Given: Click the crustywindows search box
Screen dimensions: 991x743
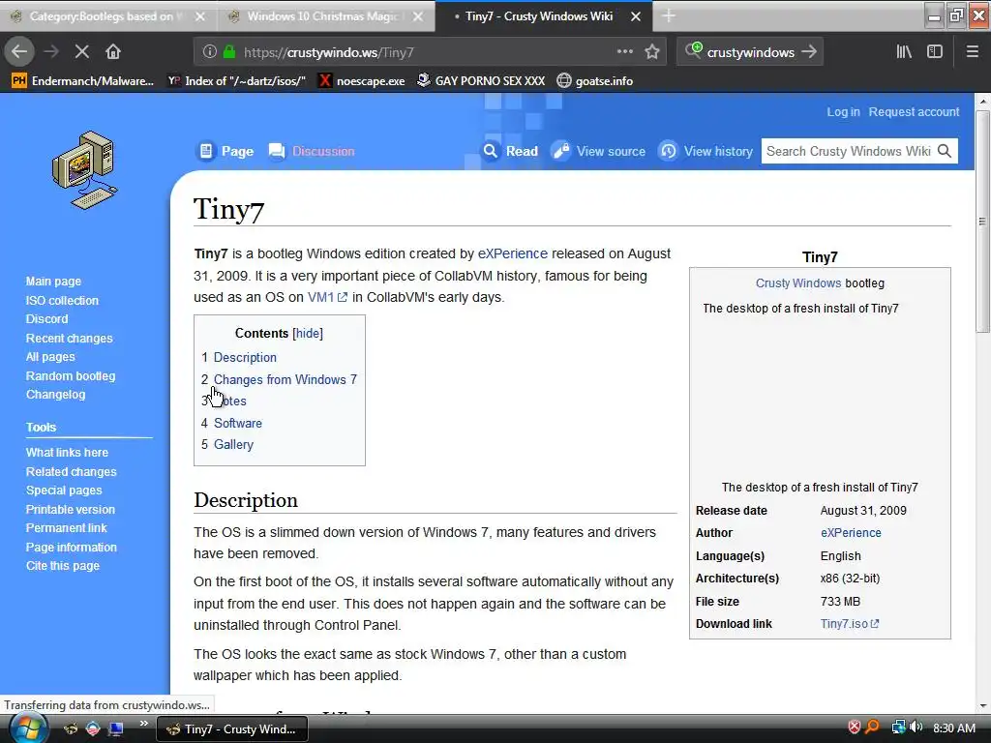Looking at the screenshot, I should tap(751, 52).
